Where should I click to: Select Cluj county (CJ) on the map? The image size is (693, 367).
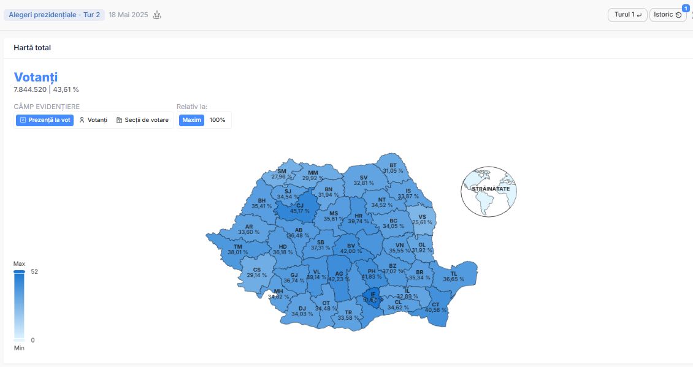(x=298, y=208)
